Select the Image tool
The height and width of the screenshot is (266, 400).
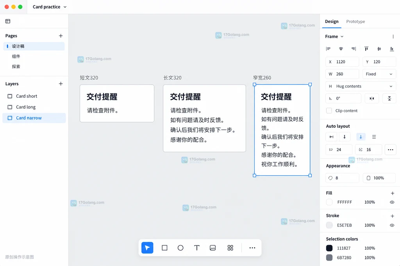213,248
